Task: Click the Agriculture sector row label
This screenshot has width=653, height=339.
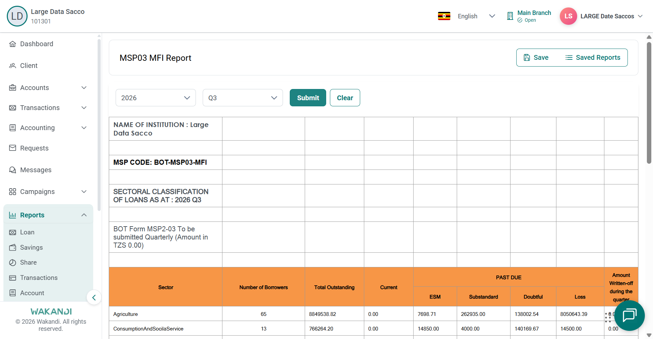Action: (x=125, y=314)
